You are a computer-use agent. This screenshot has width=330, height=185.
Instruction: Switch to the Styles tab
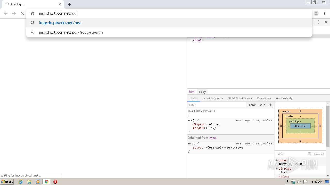[x=193, y=98]
